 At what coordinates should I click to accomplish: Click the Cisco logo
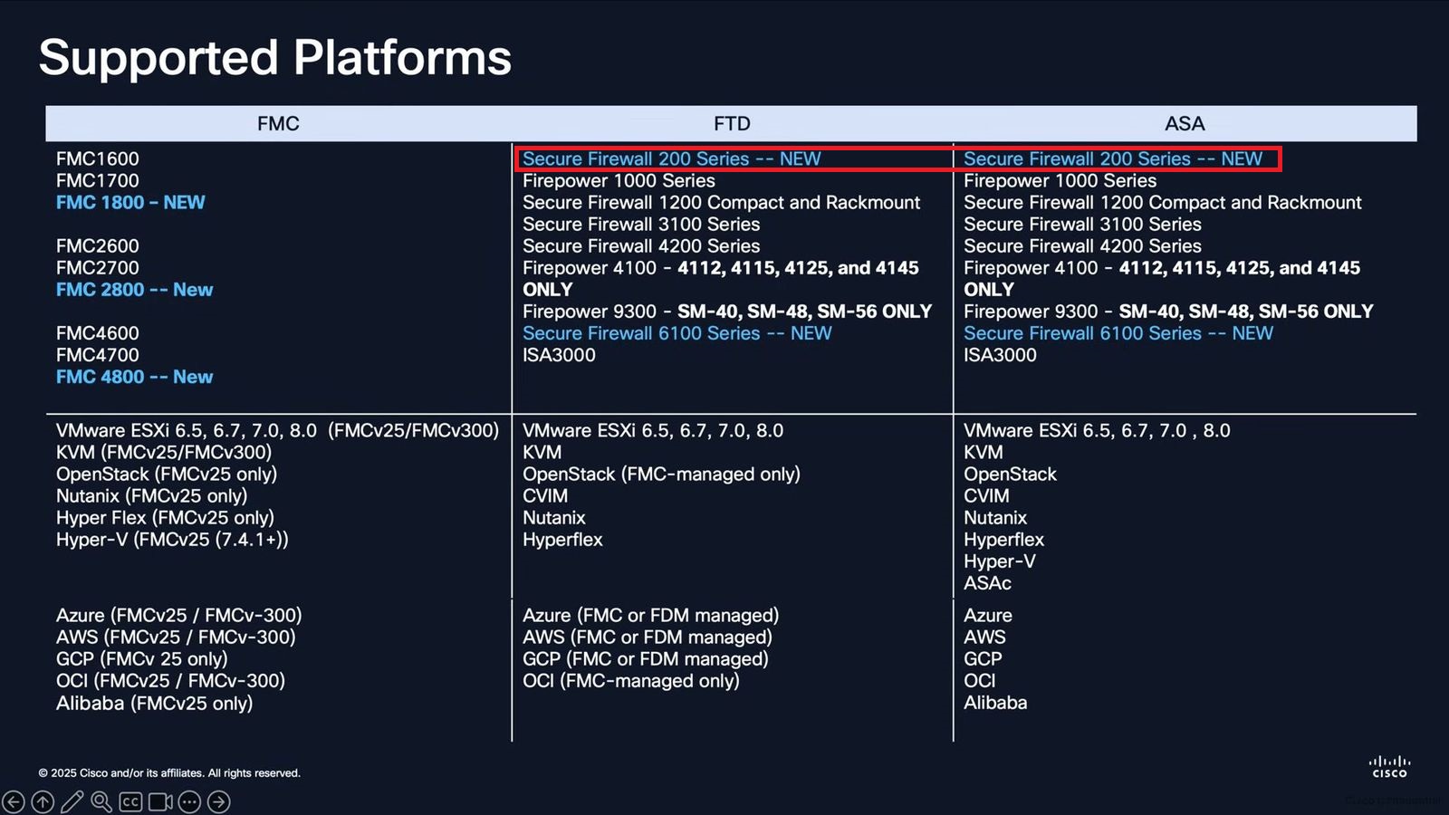pos(1389,766)
